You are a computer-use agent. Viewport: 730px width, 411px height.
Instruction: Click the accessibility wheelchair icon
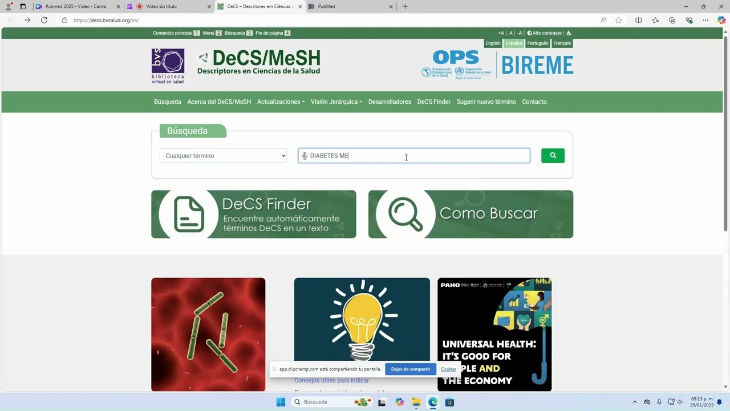click(569, 33)
